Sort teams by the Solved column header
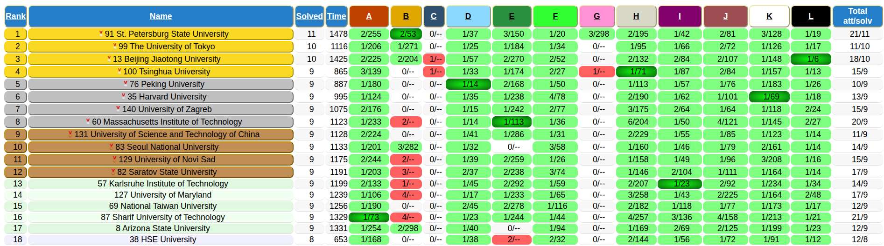 309,16
